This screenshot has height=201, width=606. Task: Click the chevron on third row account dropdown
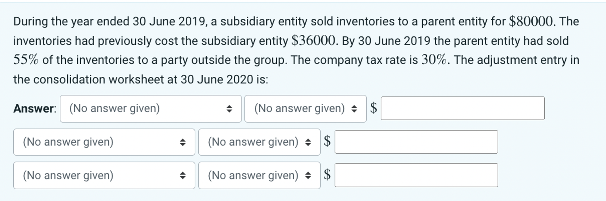(x=184, y=175)
